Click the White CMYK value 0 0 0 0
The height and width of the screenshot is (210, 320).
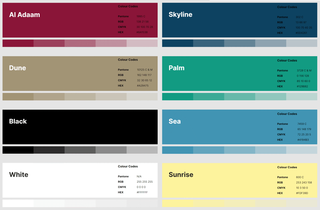(x=141, y=187)
